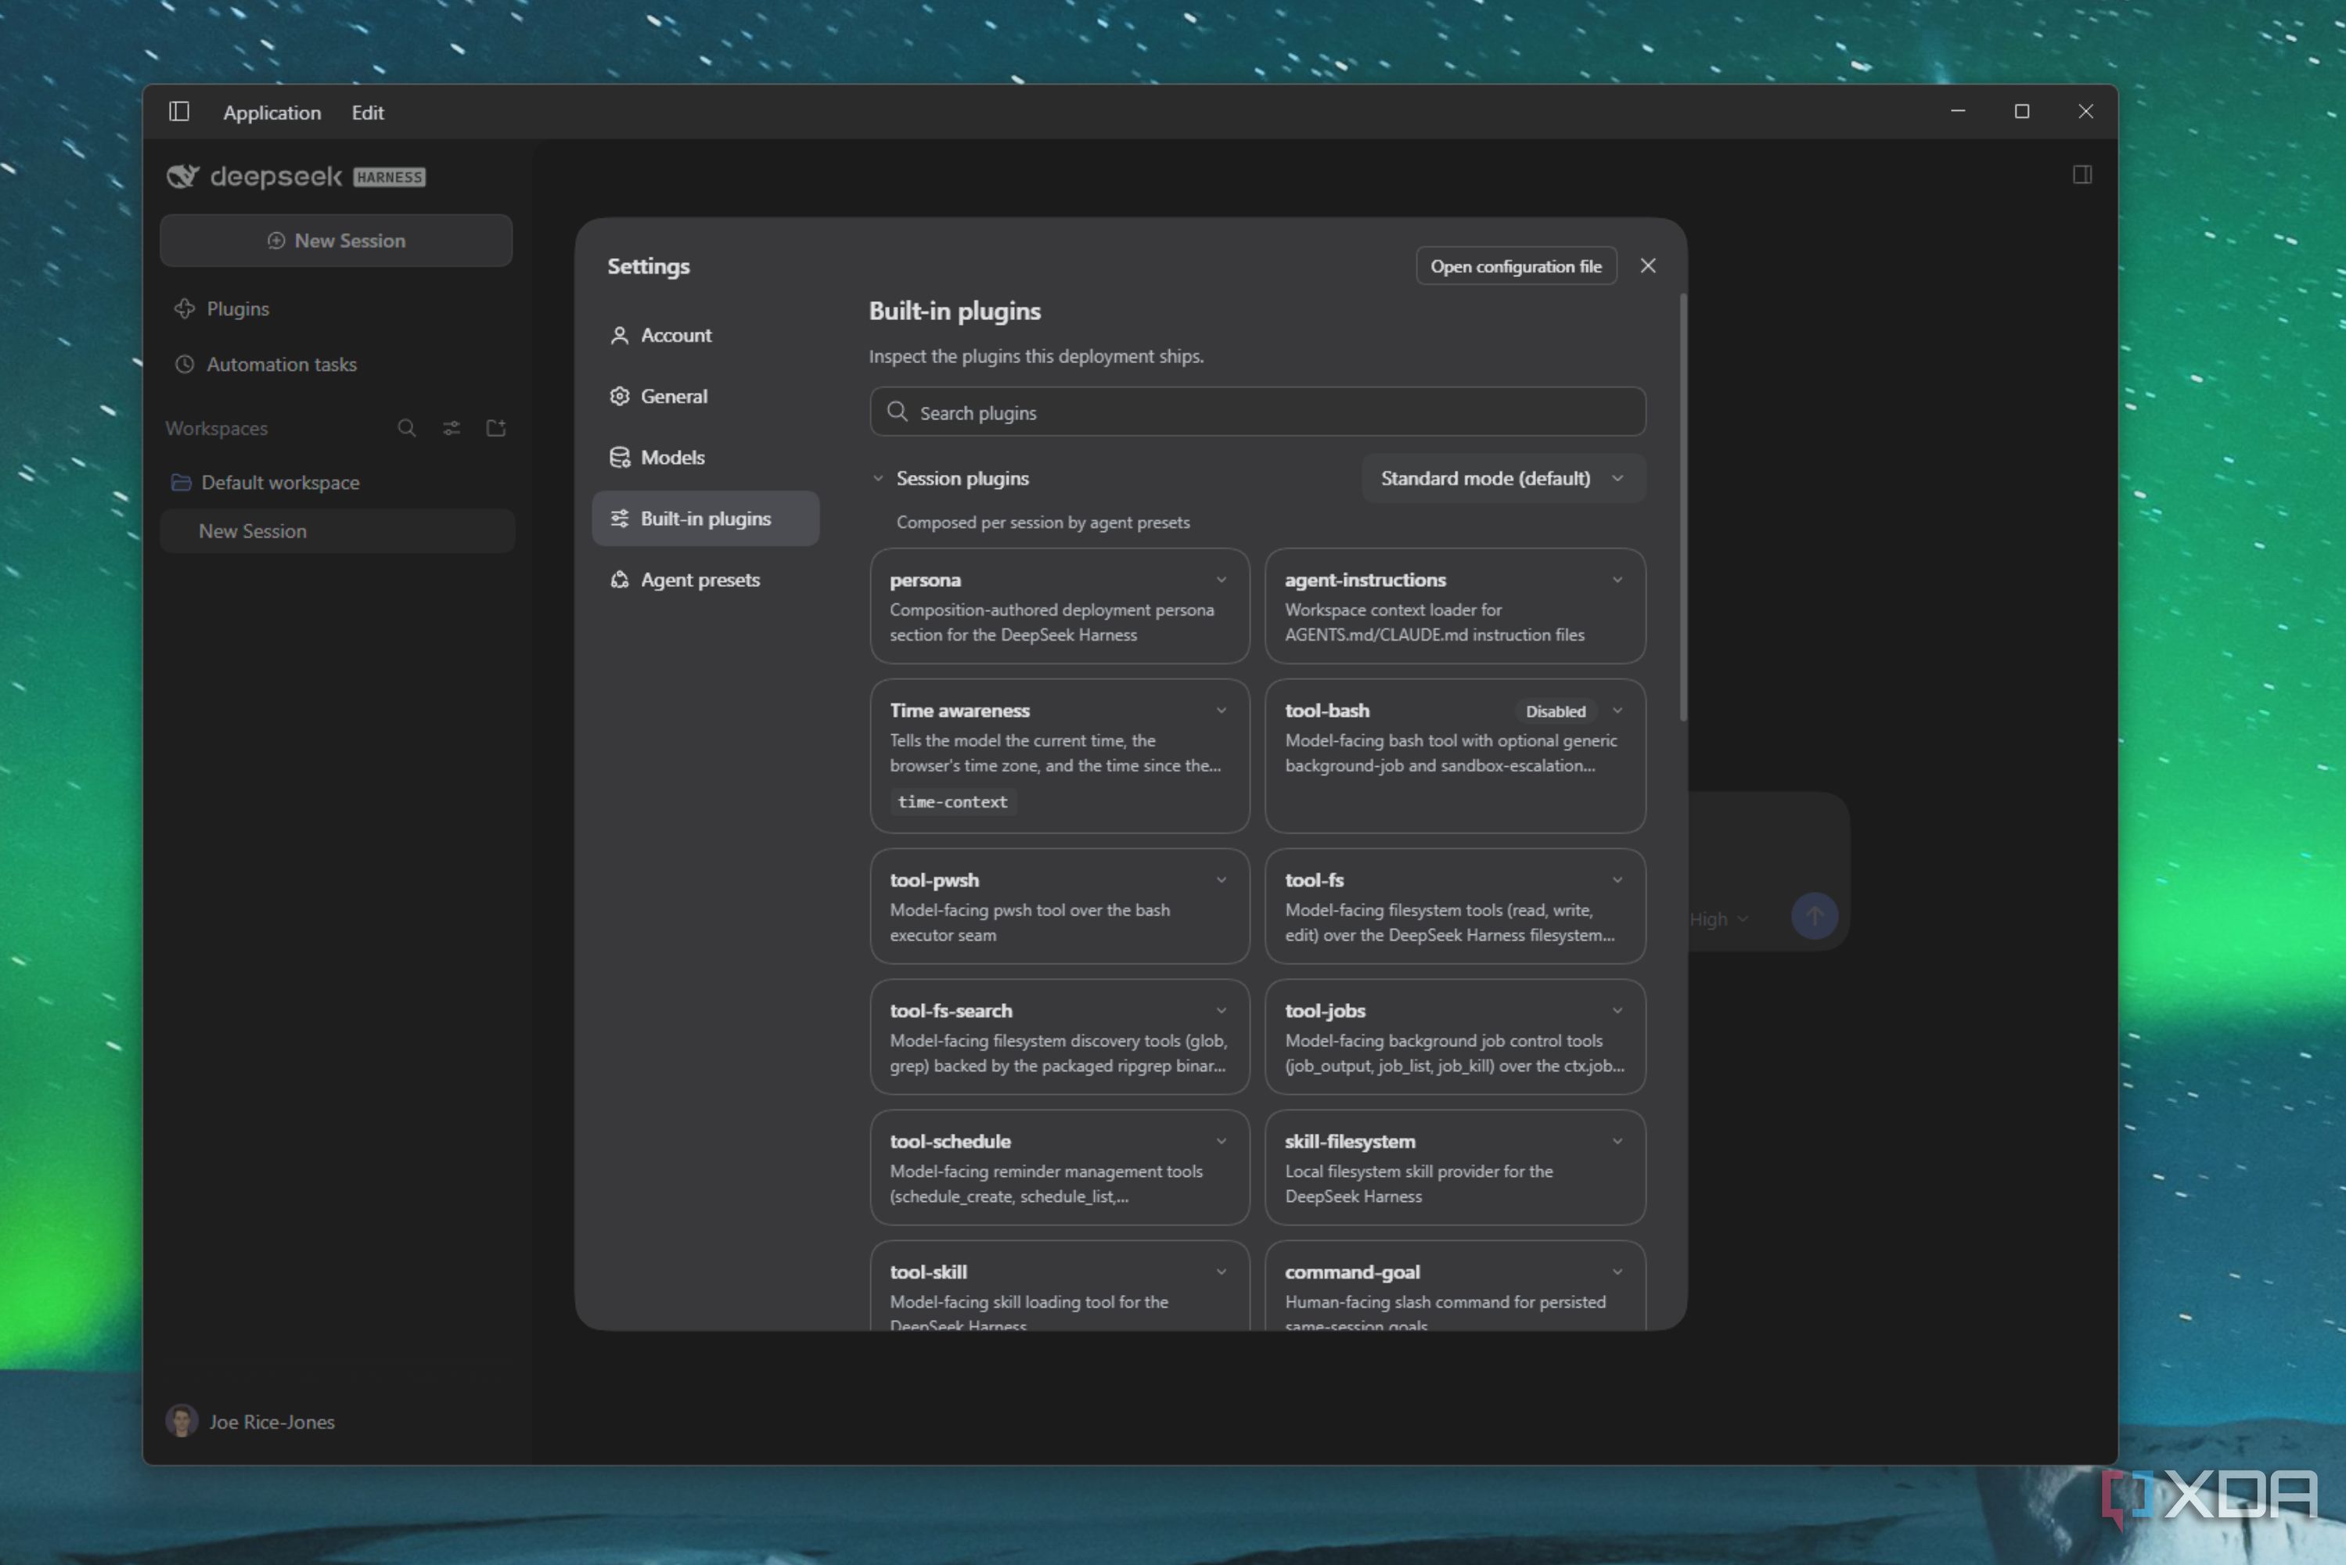The height and width of the screenshot is (1565, 2346).
Task: Add a new workspace folder icon
Action: click(496, 428)
